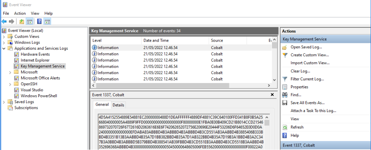371x150 pixels.
Task: Click the Help icon in toolbar
Action: (x=39, y=21)
